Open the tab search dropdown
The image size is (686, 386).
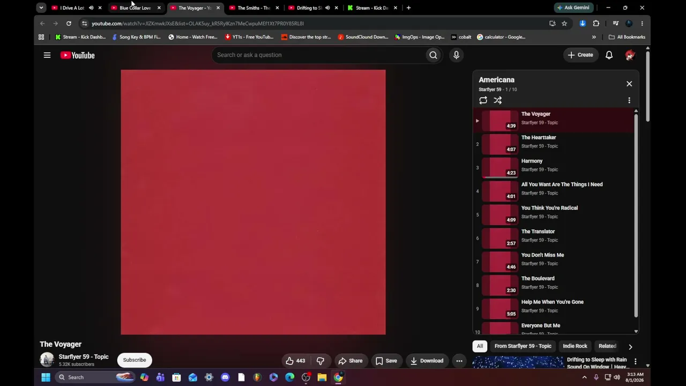coord(41,8)
